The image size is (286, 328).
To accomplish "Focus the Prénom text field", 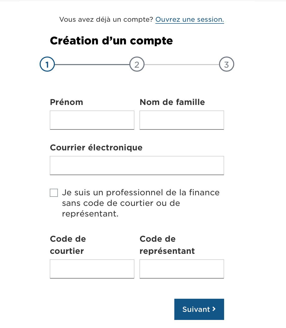I will point(92,120).
